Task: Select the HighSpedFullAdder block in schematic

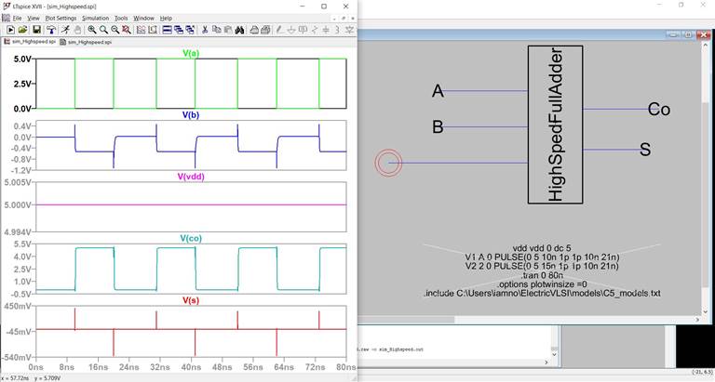Action: coord(555,125)
